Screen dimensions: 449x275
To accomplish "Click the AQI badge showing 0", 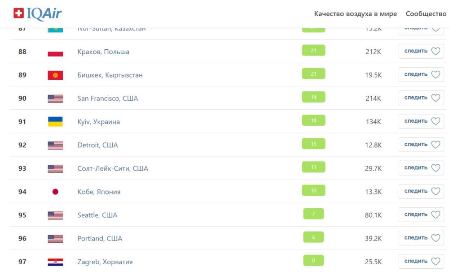I will click(313, 260).
